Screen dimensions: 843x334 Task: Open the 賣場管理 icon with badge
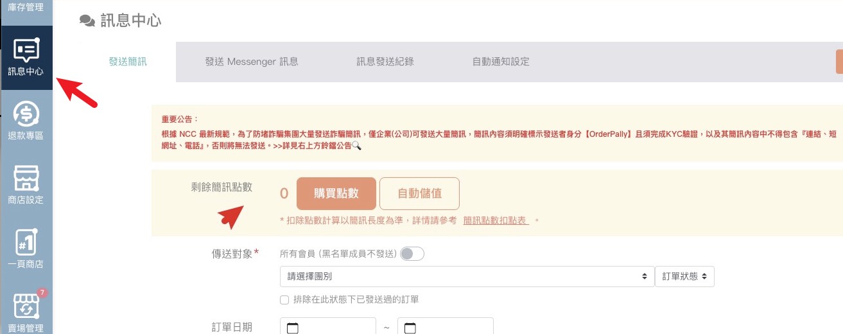[26, 308]
